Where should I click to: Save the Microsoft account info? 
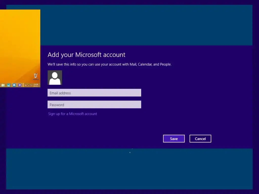click(174, 139)
